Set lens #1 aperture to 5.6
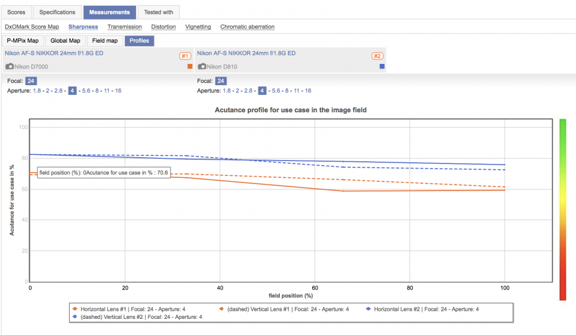Viewport: 576px width, 335px height. tap(86, 90)
